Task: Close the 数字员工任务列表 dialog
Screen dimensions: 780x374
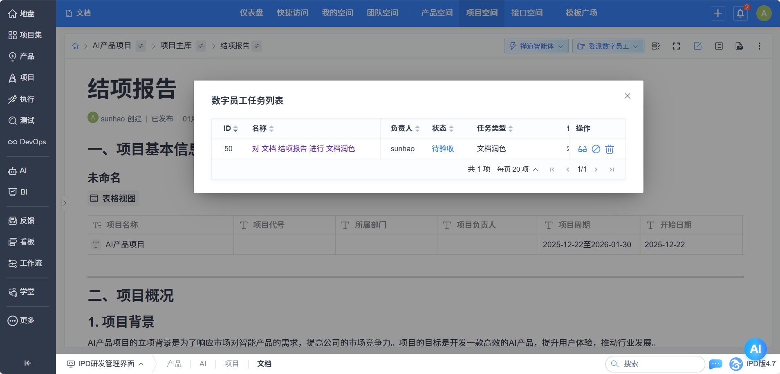Action: 627,96
